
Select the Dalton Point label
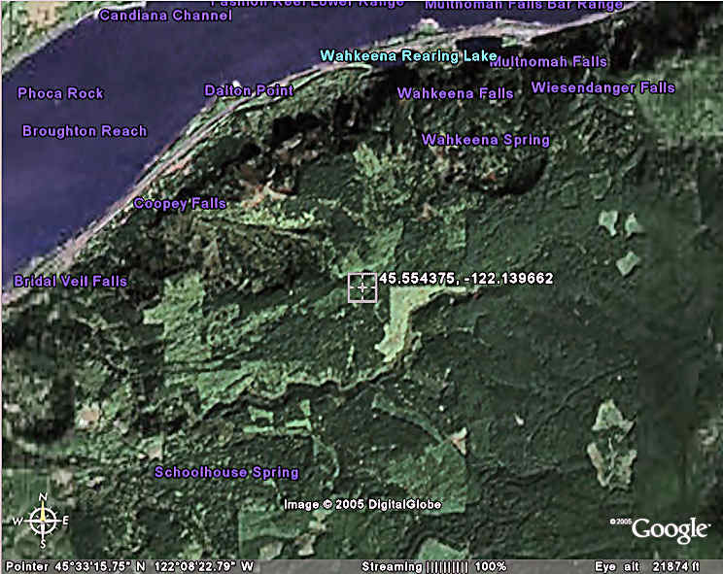tap(249, 90)
